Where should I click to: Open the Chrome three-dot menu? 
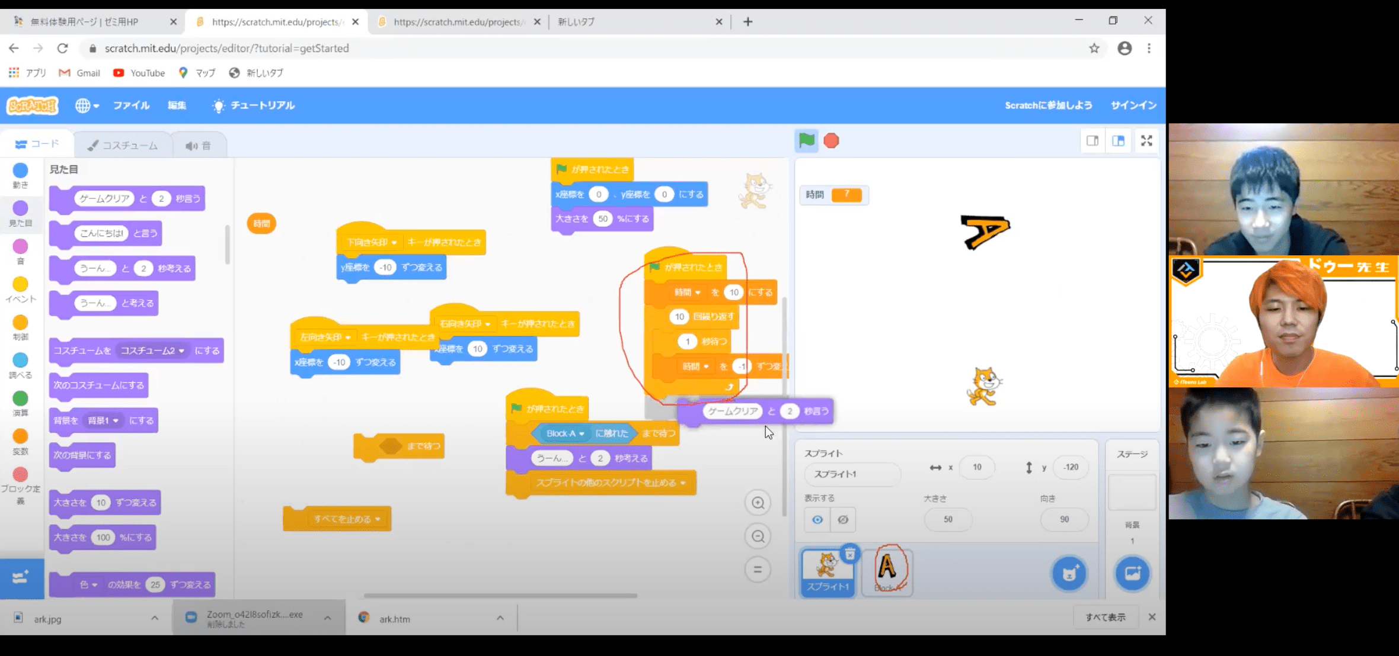pos(1149,49)
